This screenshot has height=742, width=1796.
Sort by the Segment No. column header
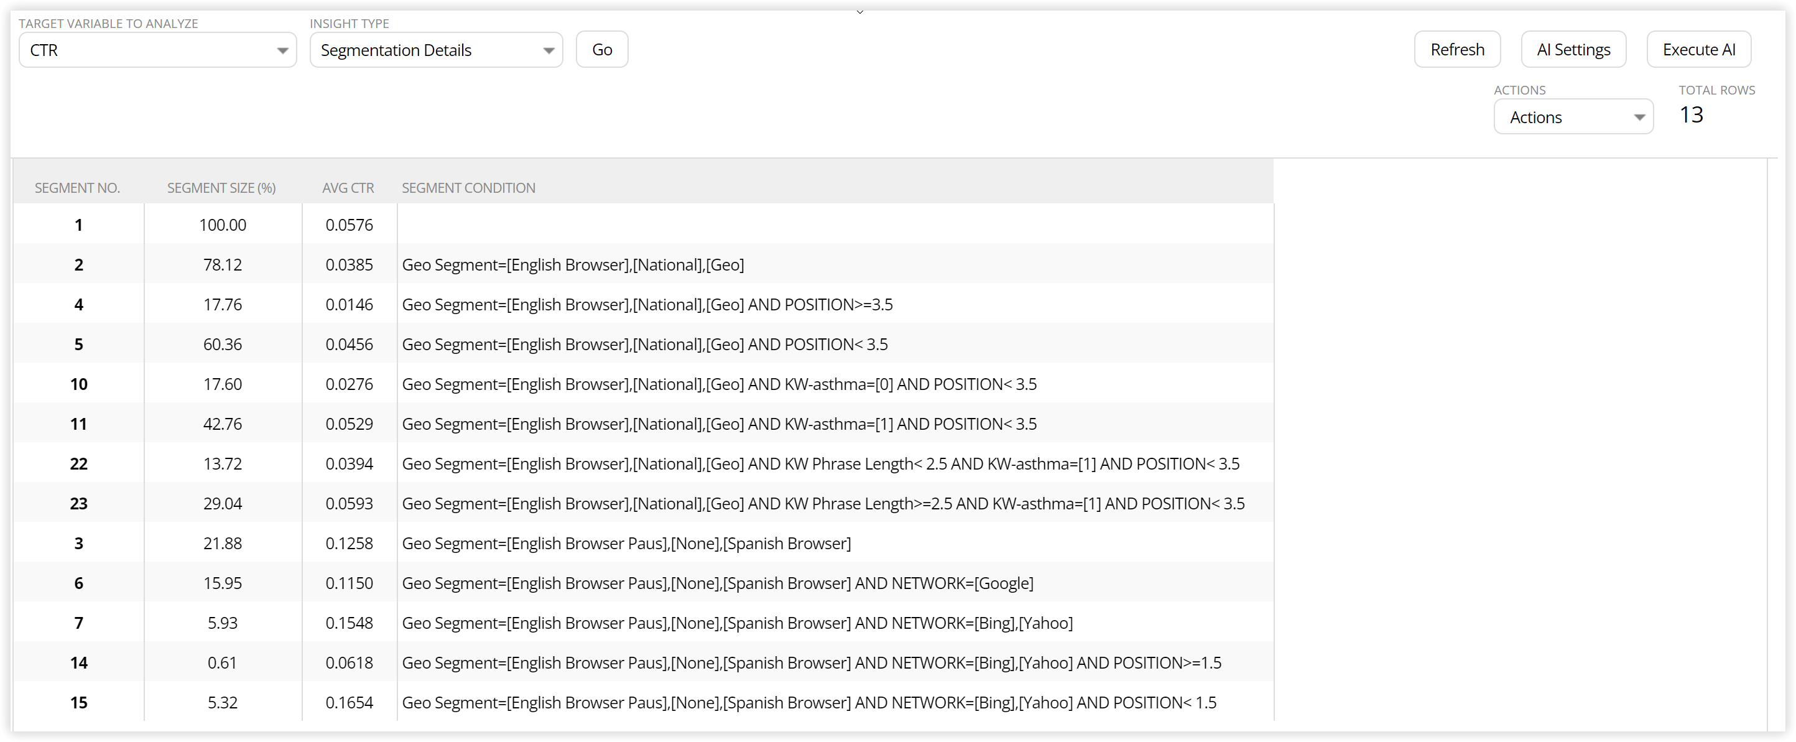(77, 188)
